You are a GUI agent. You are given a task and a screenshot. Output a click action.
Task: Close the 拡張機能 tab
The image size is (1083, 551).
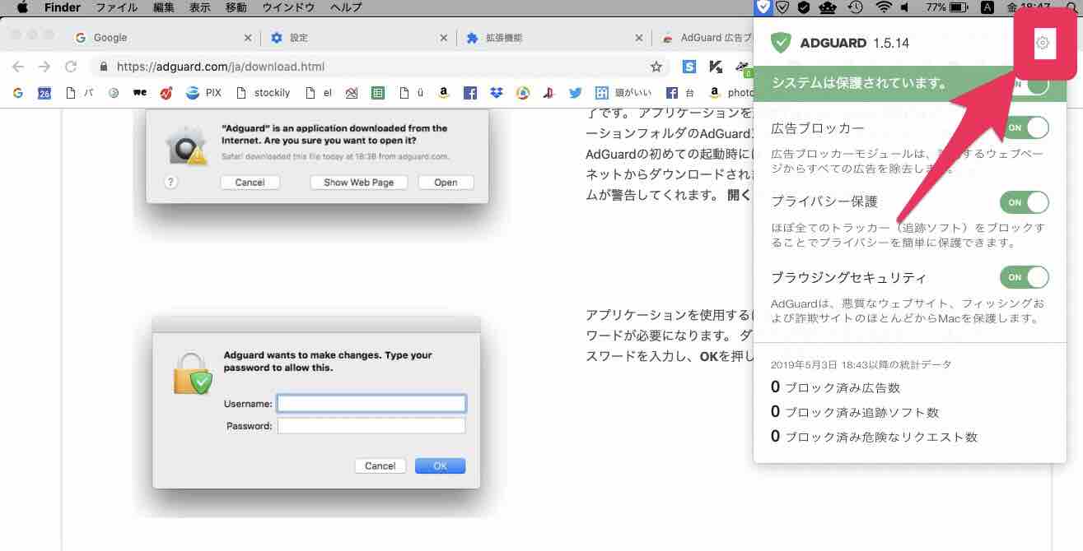click(x=639, y=38)
